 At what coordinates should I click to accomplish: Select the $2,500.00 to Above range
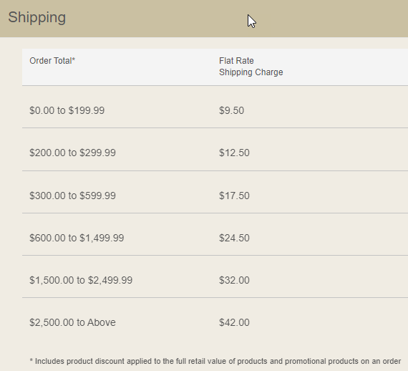point(72,322)
